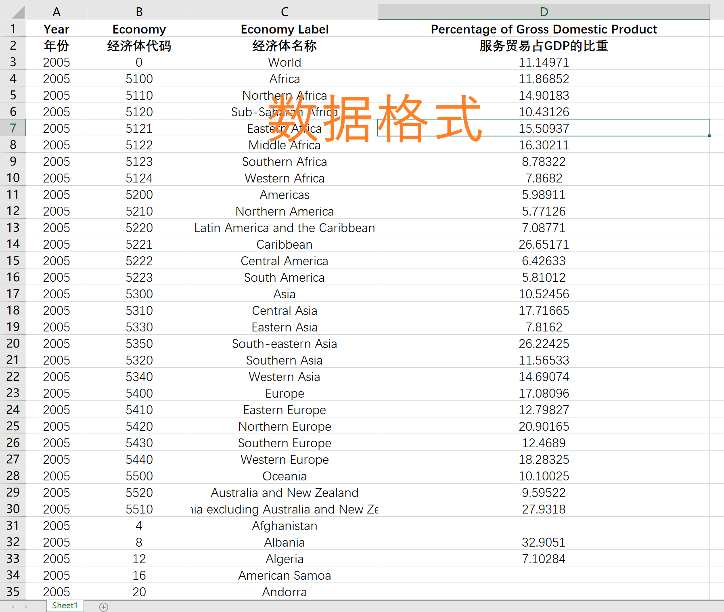Select column A header

pyautogui.click(x=56, y=12)
